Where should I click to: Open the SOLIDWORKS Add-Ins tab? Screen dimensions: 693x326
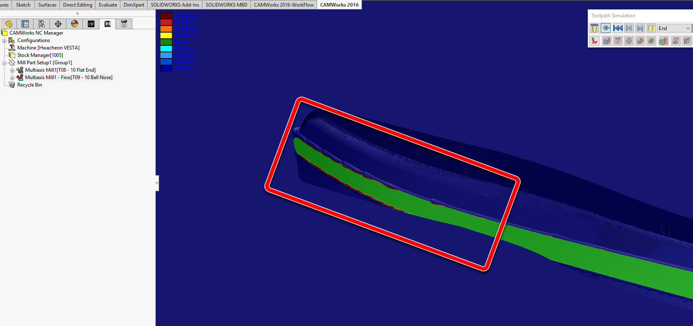point(175,5)
